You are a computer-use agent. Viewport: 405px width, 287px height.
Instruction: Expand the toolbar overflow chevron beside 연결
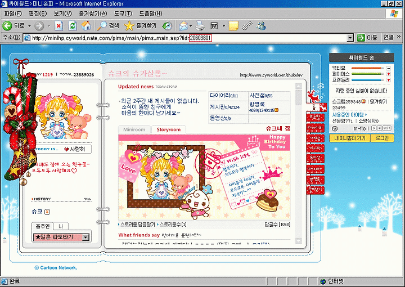click(x=399, y=37)
